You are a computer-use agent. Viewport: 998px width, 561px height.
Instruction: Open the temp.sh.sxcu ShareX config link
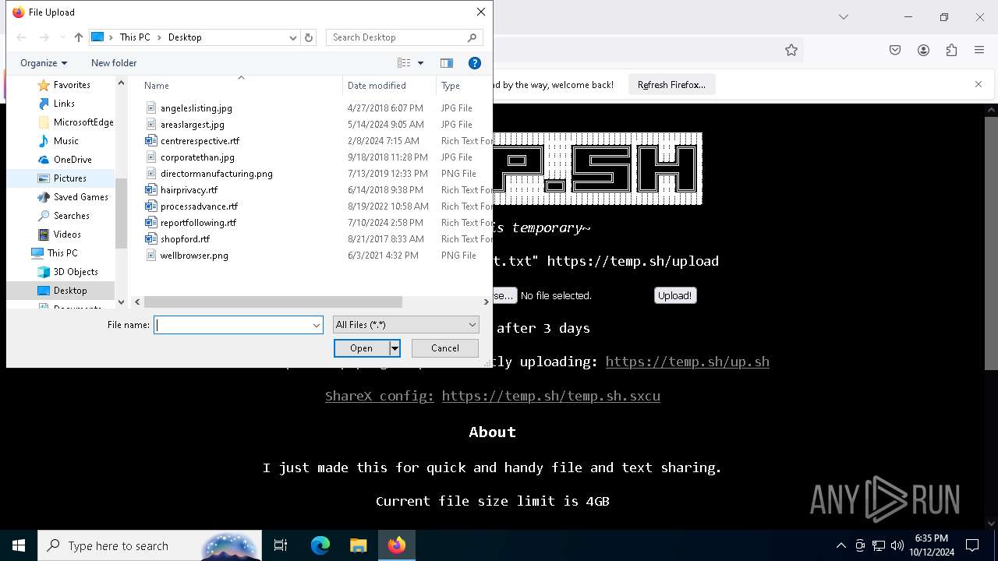click(x=550, y=396)
